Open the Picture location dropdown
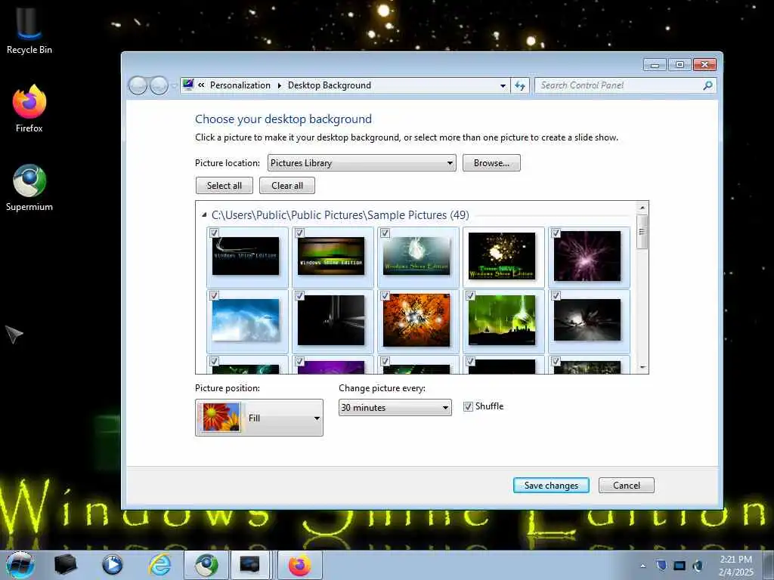This screenshot has height=580, width=774. click(362, 163)
